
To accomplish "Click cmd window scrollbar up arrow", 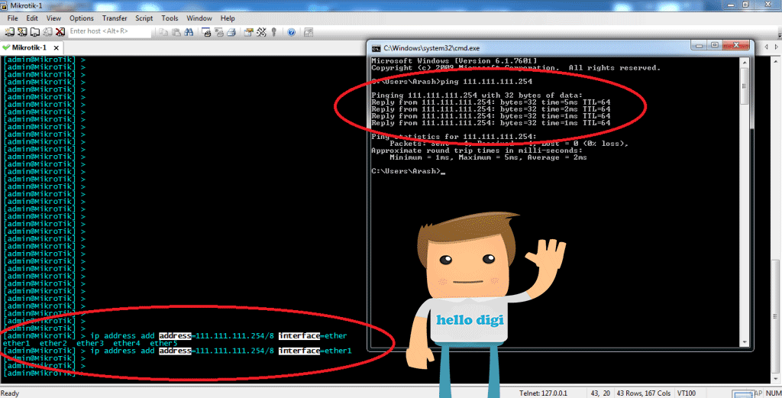I will (x=745, y=63).
